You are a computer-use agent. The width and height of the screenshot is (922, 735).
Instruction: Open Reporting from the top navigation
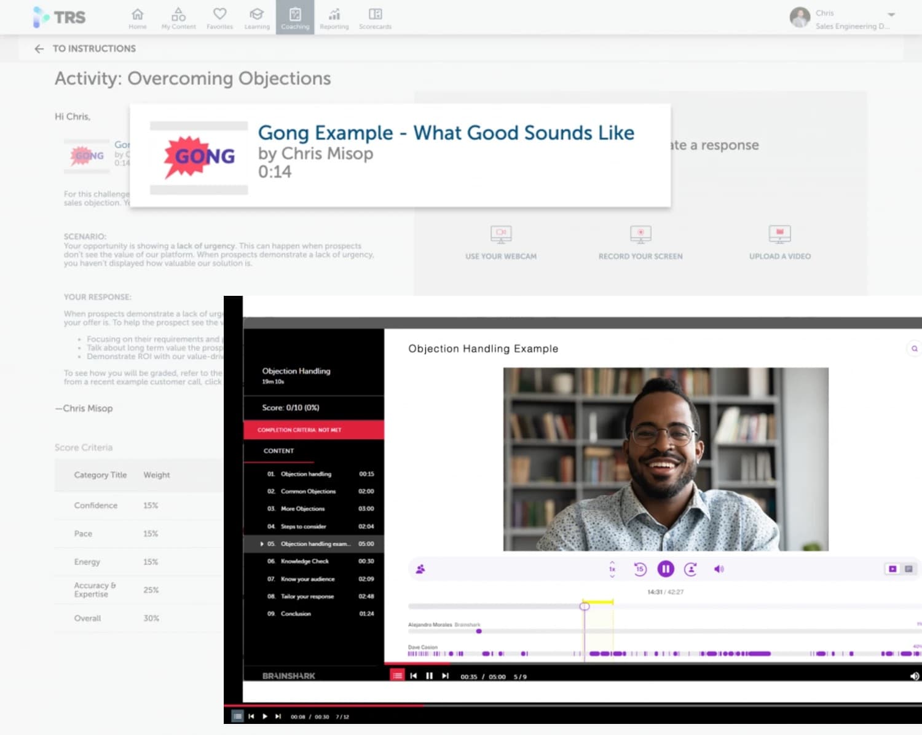tap(334, 18)
